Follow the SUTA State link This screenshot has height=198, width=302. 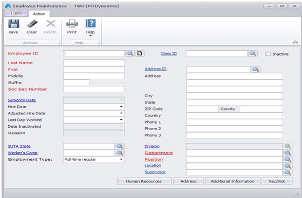pos(19,146)
